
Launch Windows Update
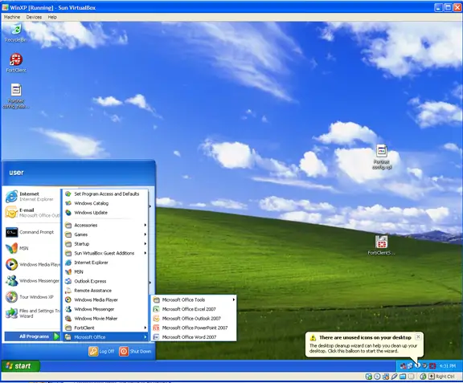(106, 213)
